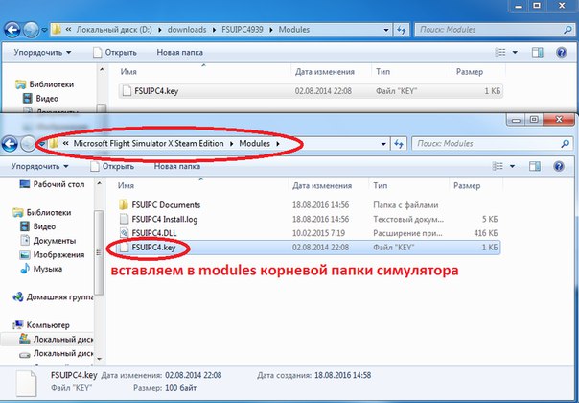Click the Back arrow in the front Explorer window
This screenshot has height=403, width=579.
pyautogui.click(x=9, y=144)
